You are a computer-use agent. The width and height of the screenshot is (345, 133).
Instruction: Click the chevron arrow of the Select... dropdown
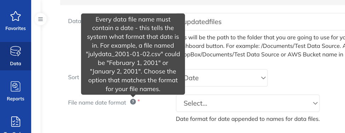(315, 103)
